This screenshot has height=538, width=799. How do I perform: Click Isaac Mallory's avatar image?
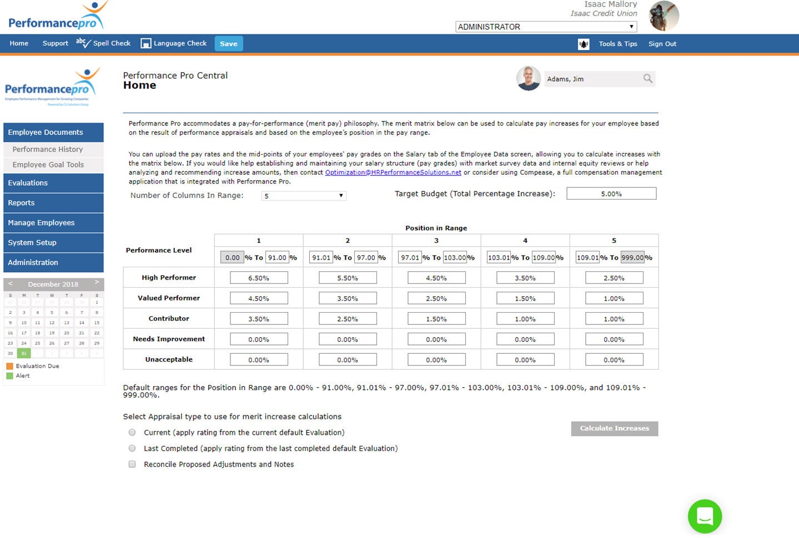point(663,16)
